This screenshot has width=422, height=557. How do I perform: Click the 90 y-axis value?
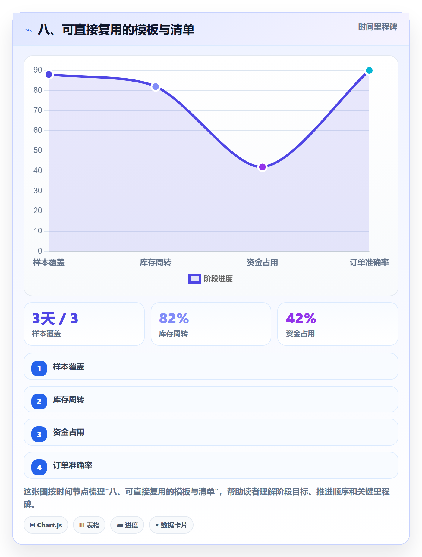click(x=38, y=70)
